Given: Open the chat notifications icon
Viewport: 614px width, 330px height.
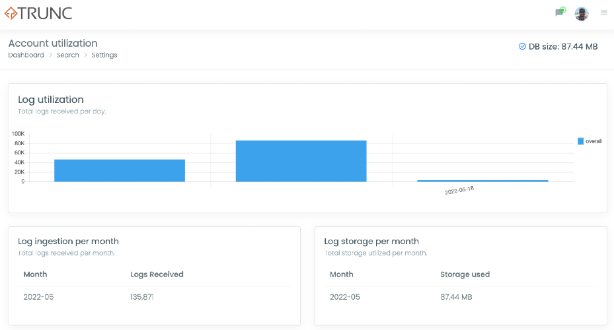Looking at the screenshot, I should (560, 12).
